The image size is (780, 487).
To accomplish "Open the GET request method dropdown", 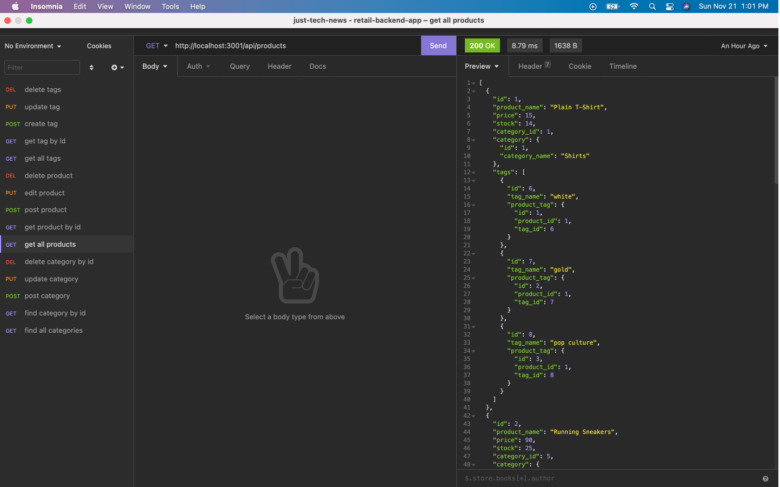I will [x=156, y=45].
